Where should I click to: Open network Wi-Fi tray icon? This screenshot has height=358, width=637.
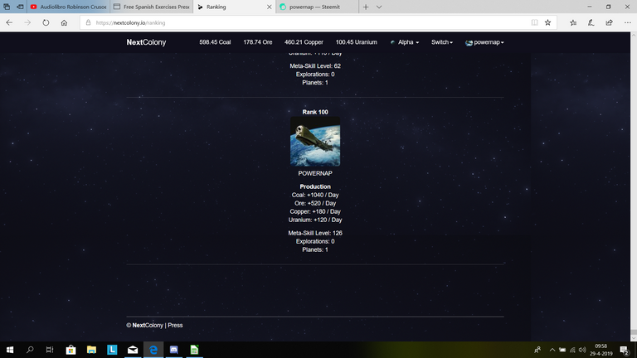(572, 350)
